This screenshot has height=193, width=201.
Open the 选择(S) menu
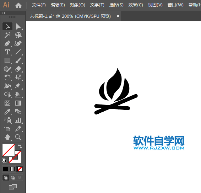click(116, 5)
